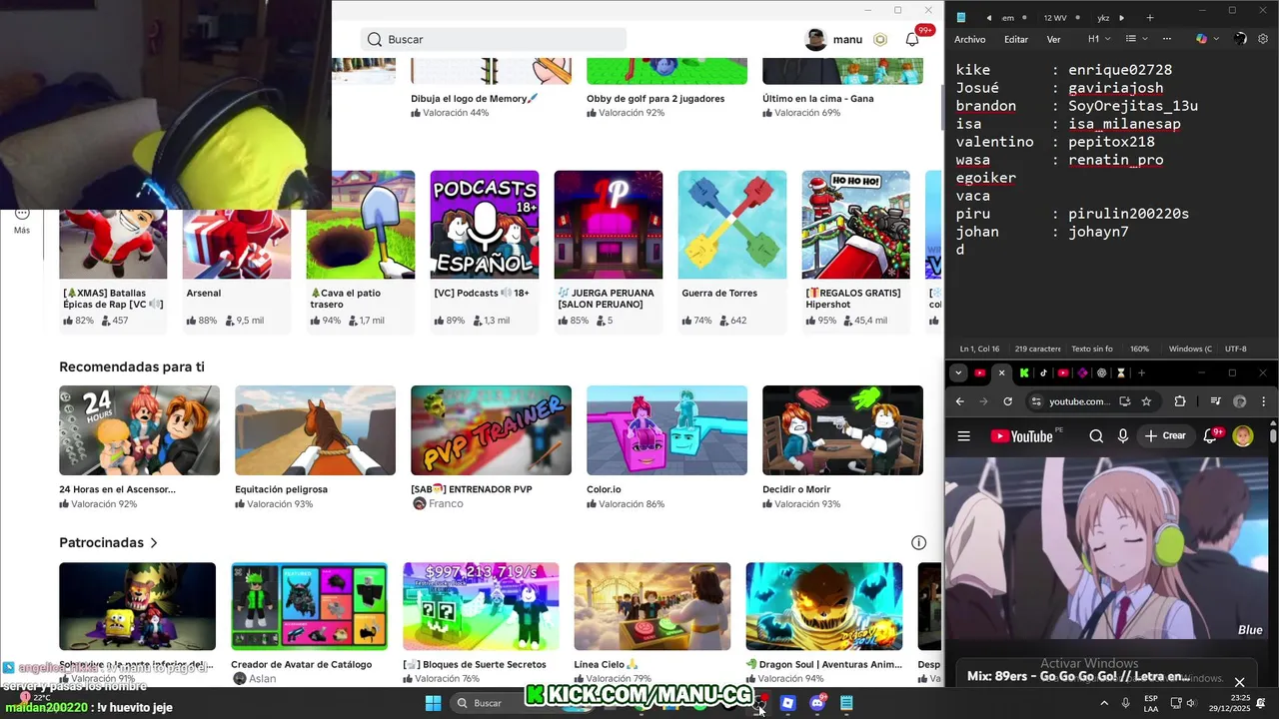This screenshot has height=719, width=1279.
Task: Close the active YouTube Chrome tab
Action: (1001, 372)
